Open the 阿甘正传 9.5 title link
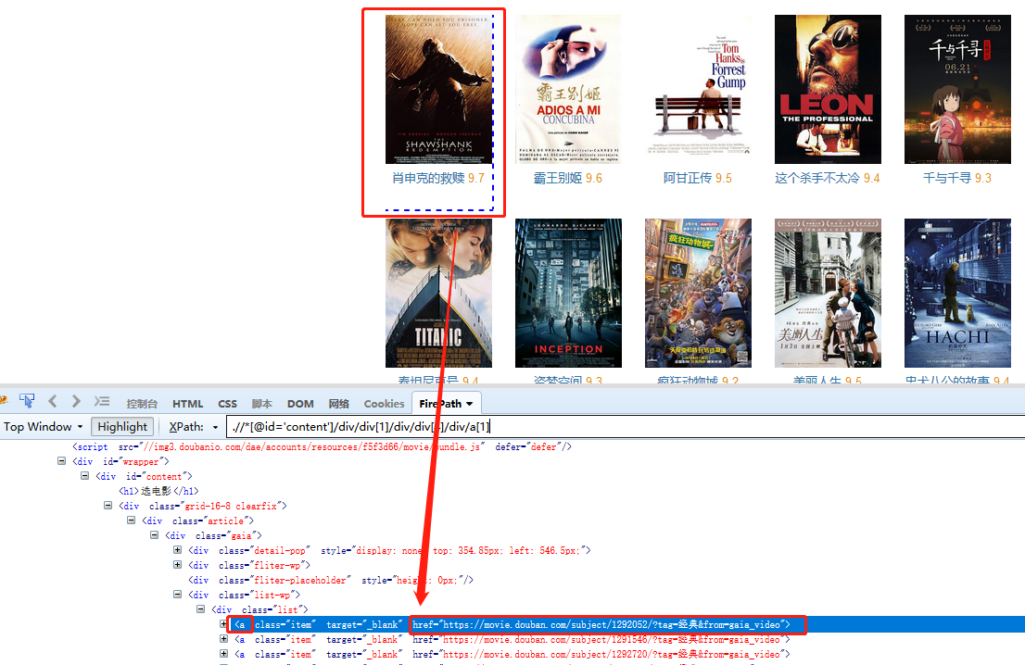Viewport: 1025px width, 665px height. click(x=698, y=179)
